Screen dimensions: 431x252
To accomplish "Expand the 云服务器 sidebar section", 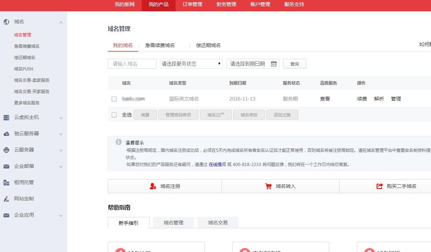I will click(60, 150).
